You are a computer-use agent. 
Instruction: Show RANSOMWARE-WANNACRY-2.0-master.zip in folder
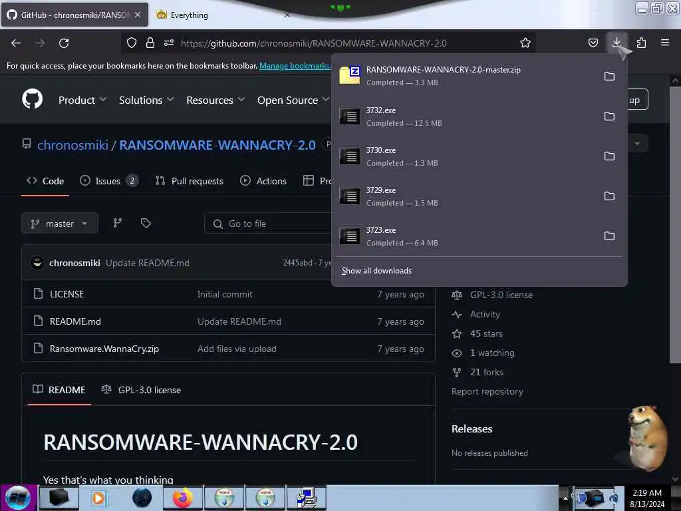[609, 76]
